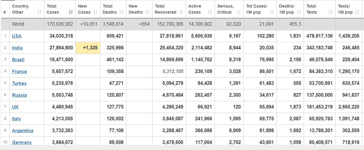Select World new deaths +654

coord(144,24)
